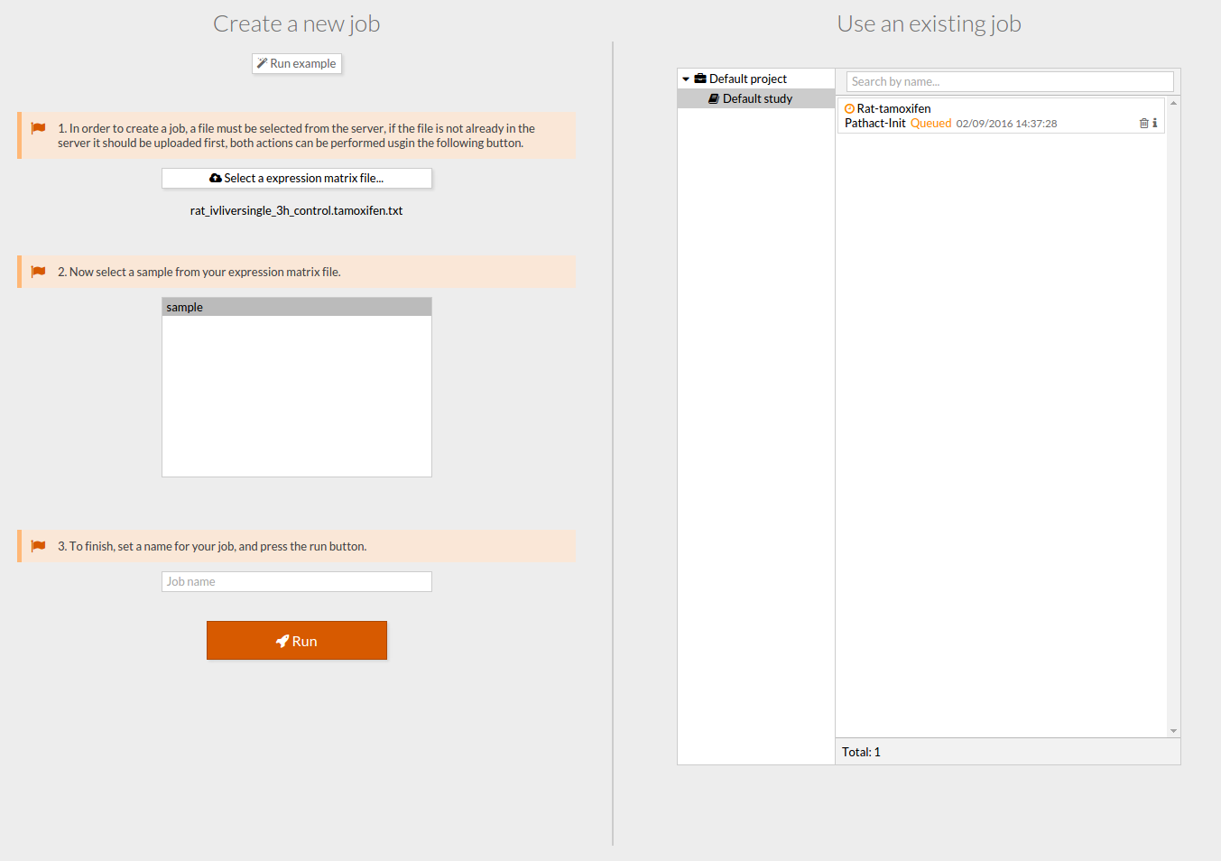Click the Pathact-Init tool label
This screenshot has height=861, width=1221.
pyautogui.click(x=874, y=123)
